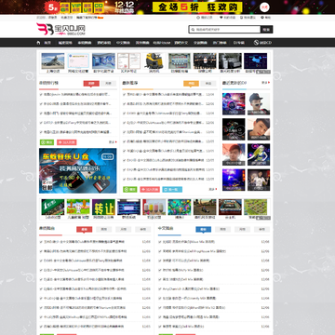Open the pink BB site logo

click(45, 29)
